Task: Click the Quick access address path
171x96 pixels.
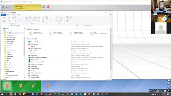Action: tap(17, 26)
